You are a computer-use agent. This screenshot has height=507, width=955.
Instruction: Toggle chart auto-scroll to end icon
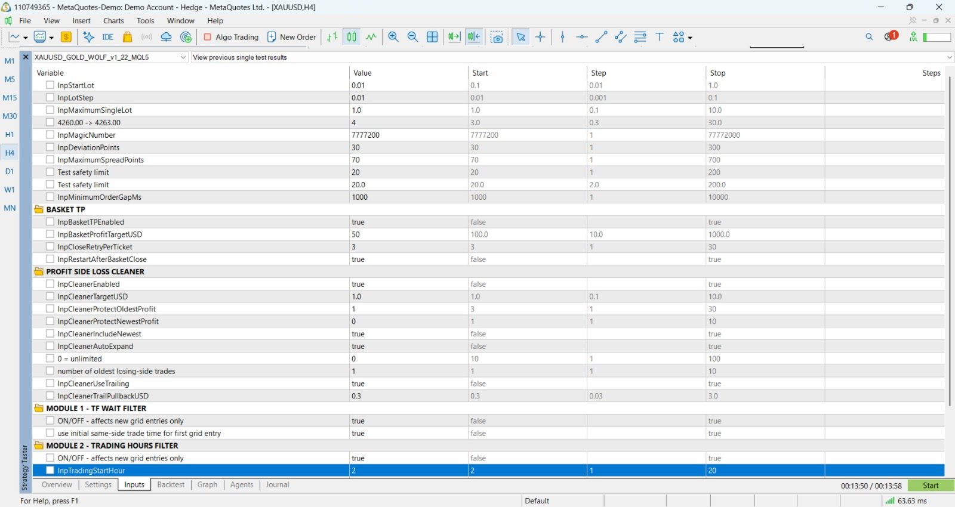(454, 37)
